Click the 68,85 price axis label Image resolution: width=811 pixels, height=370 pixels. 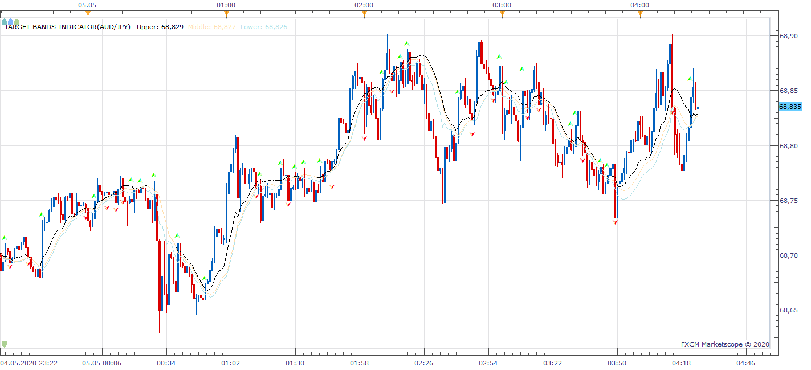tap(788, 91)
